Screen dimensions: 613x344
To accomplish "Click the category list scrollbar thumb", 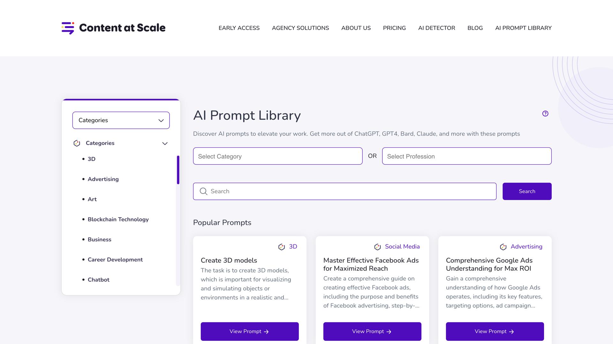I will (178, 170).
